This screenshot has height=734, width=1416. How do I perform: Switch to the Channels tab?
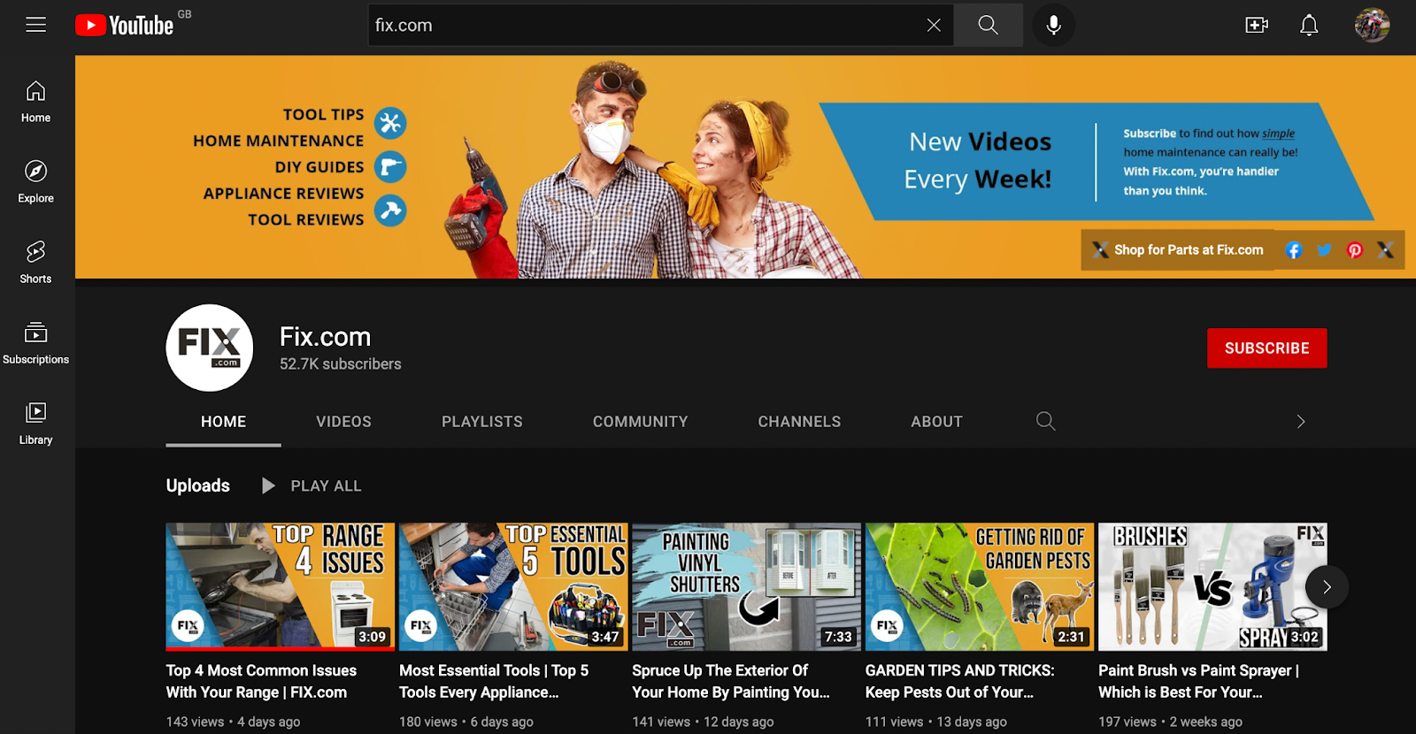coord(799,422)
